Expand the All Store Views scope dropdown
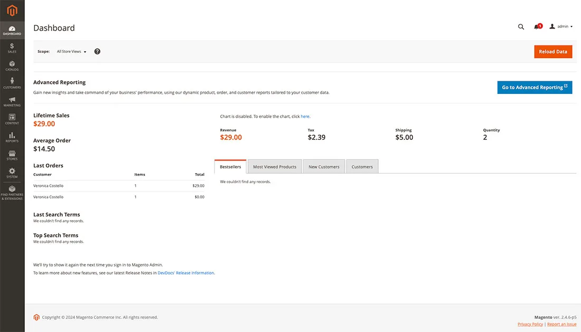The width and height of the screenshot is (581, 332). pyautogui.click(x=71, y=51)
